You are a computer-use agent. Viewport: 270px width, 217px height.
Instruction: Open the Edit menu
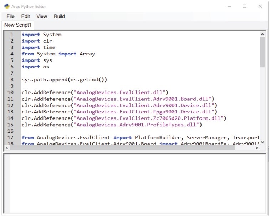(x=25, y=16)
